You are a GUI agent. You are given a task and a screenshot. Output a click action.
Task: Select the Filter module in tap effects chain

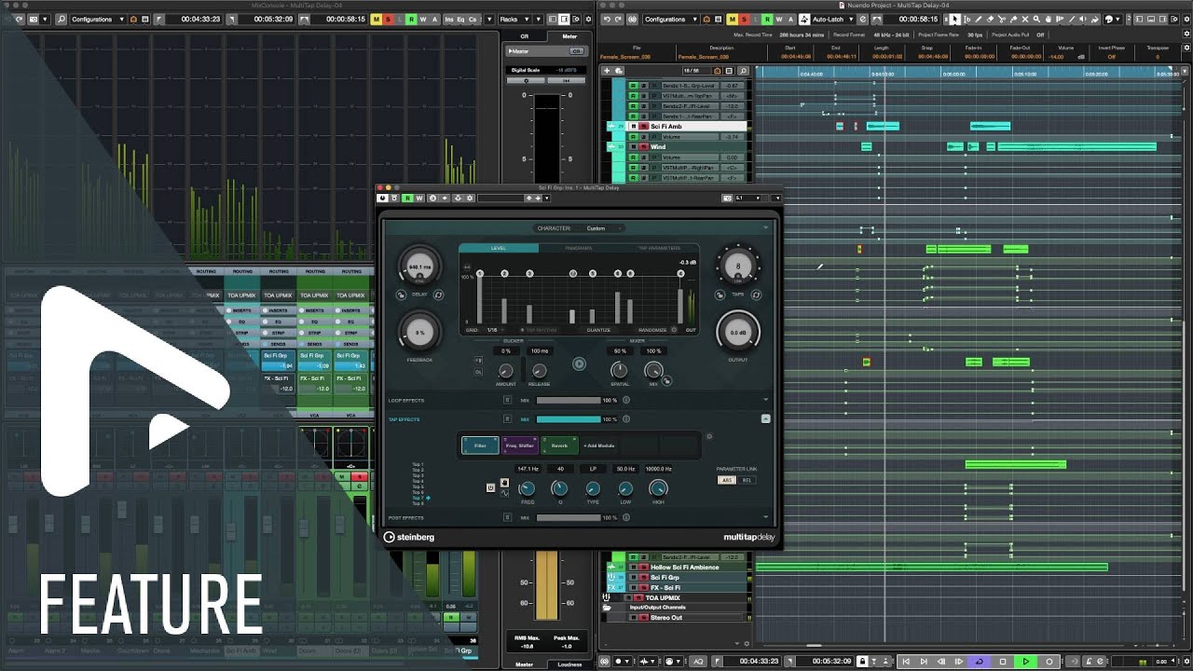[481, 445]
